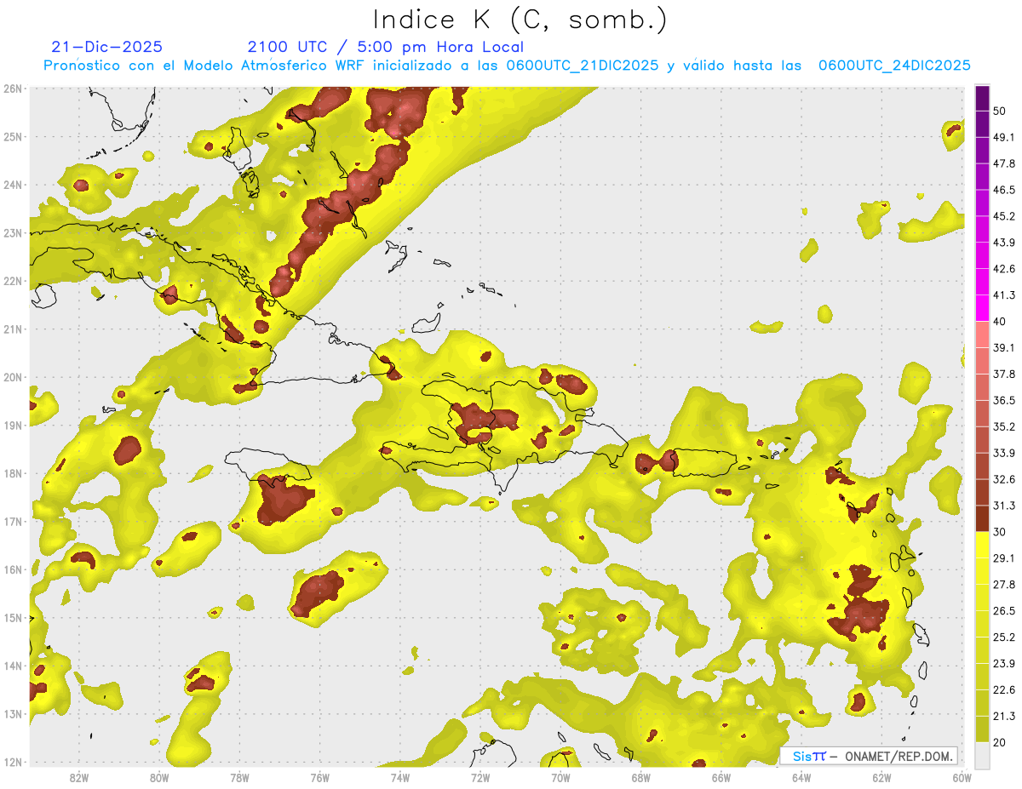Click the color scale value '26.5'
This screenshot has width=1022, height=789.
point(1003,611)
